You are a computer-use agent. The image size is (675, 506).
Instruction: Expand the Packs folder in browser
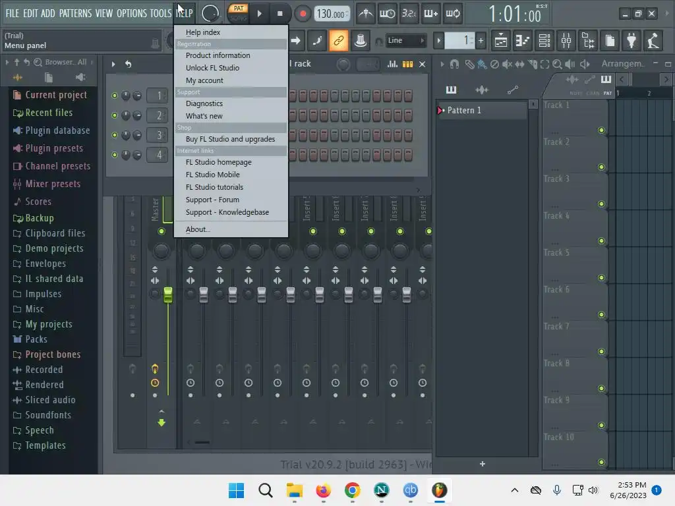(x=30, y=339)
